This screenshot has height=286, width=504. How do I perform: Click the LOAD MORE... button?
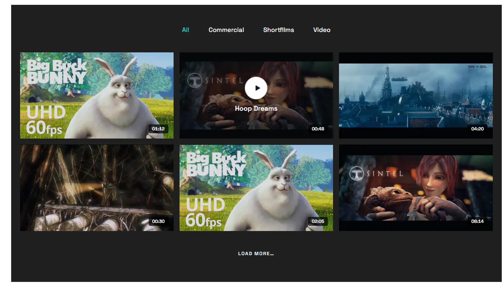[x=256, y=254]
